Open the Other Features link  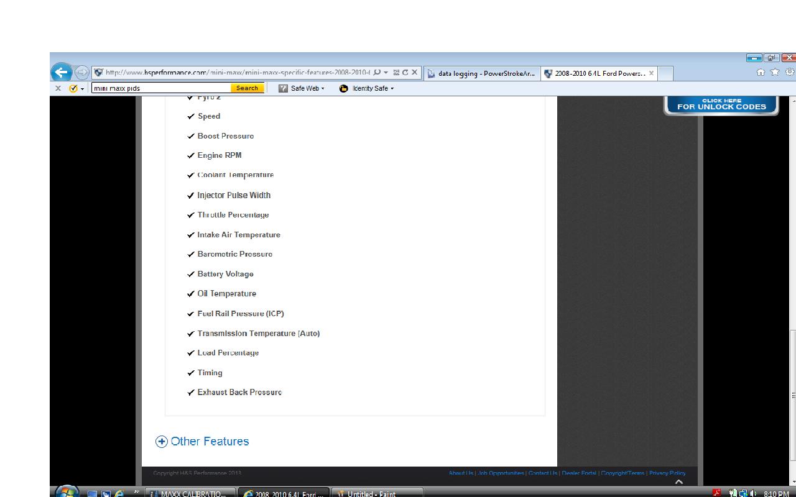click(210, 442)
